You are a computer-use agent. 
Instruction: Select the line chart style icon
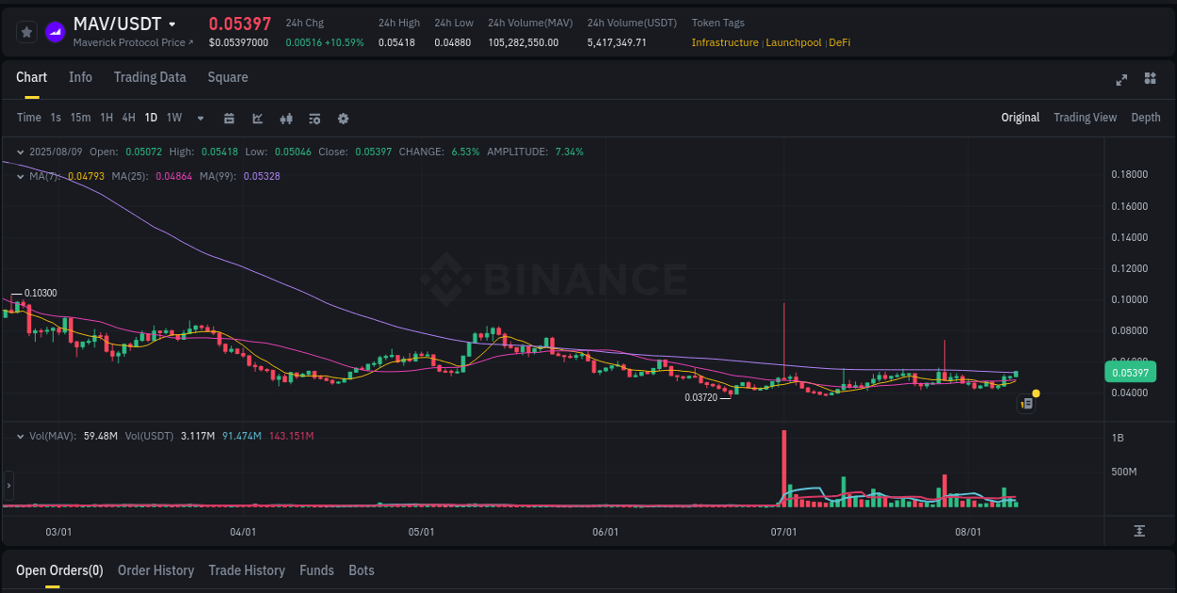257,119
